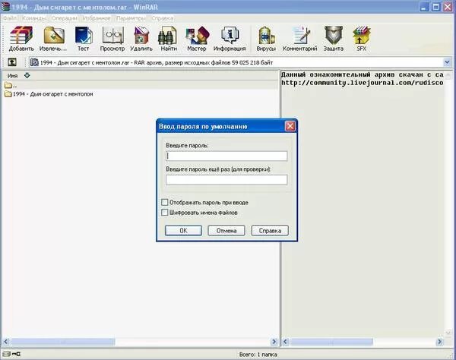Close the WinRAR window
The height and width of the screenshot is (360, 456).
(448, 7)
